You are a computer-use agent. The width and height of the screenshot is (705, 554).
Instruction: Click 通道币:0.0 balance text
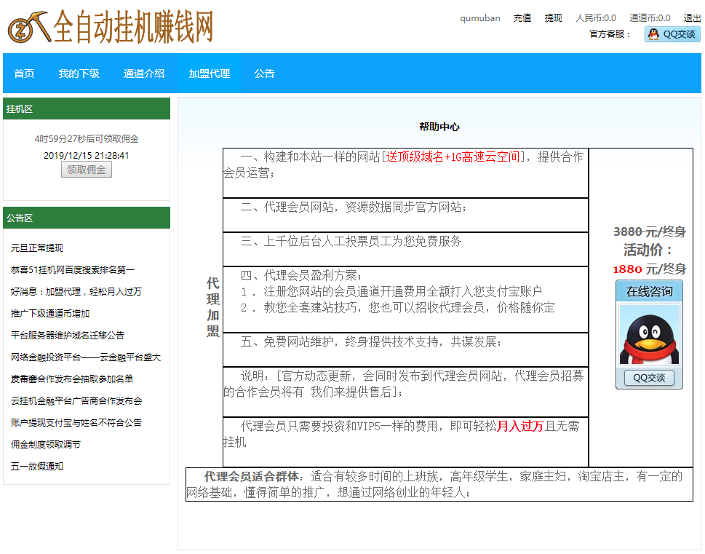click(650, 18)
